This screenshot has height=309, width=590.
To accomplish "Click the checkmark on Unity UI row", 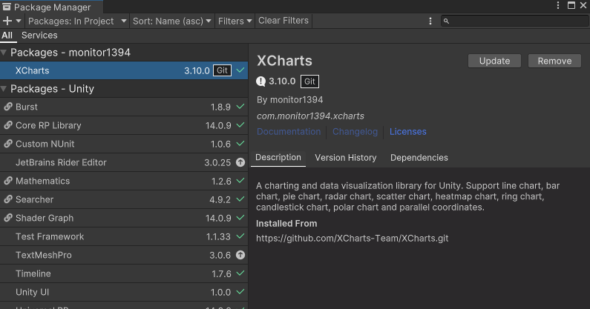I will (240, 292).
